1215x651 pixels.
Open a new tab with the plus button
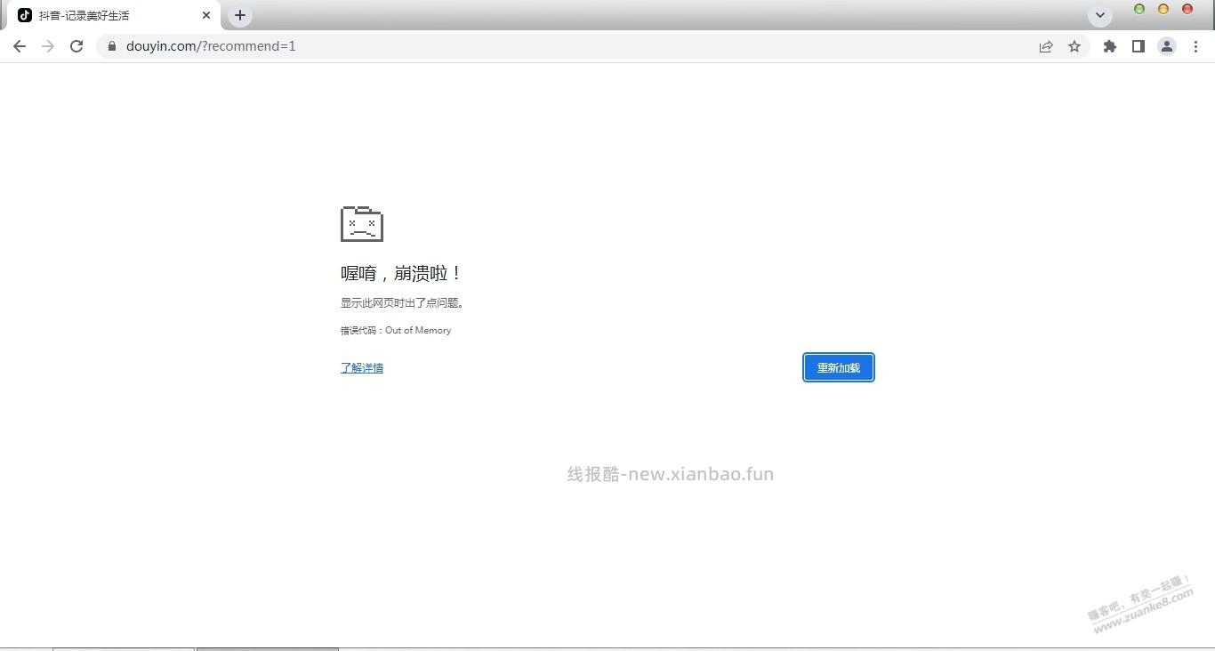[239, 15]
